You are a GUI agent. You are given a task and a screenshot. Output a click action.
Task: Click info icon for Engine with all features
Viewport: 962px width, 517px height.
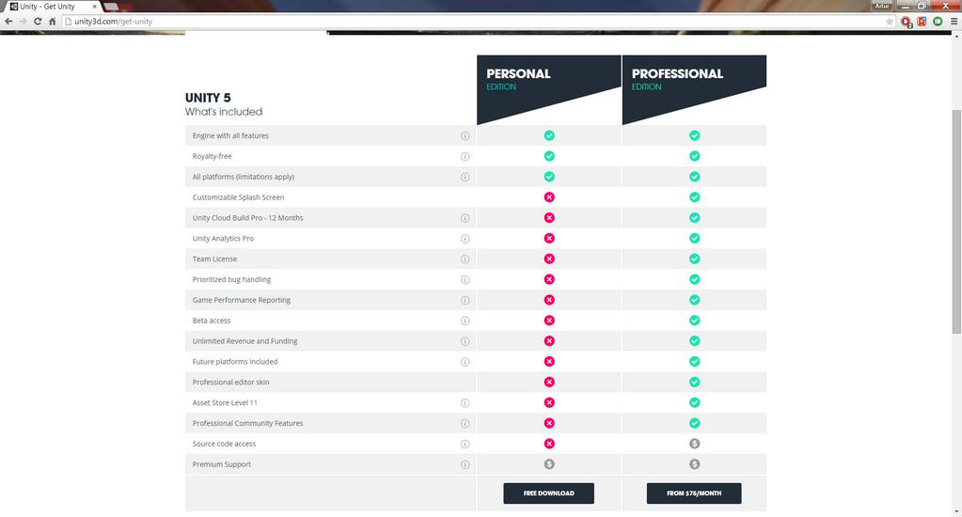click(x=465, y=136)
